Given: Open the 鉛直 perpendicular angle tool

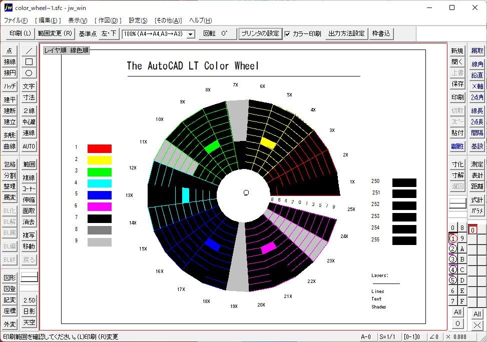Looking at the screenshot, I should pos(477,75).
